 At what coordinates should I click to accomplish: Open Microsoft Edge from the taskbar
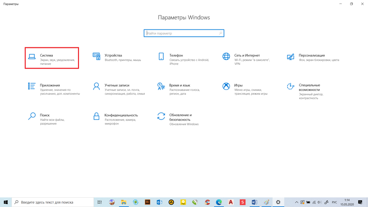coord(219,202)
